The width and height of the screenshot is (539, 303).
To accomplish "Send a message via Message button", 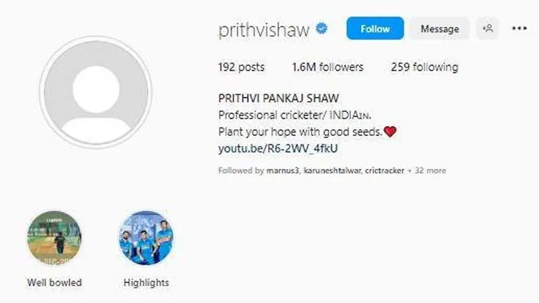I will [440, 29].
